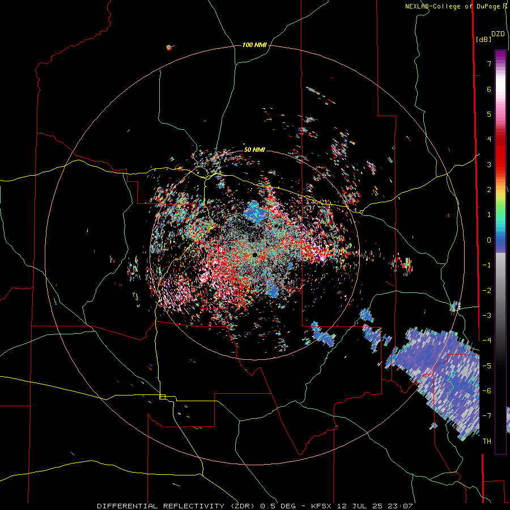Click the positive 2 scale value

tap(489, 190)
